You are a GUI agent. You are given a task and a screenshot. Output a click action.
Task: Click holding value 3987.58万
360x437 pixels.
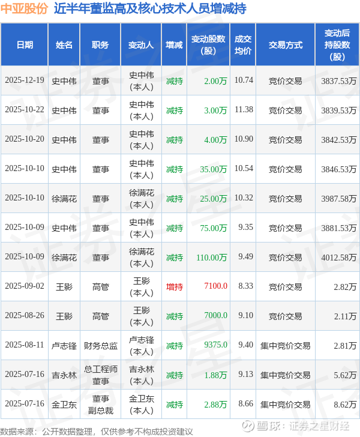pyautogui.click(x=339, y=199)
